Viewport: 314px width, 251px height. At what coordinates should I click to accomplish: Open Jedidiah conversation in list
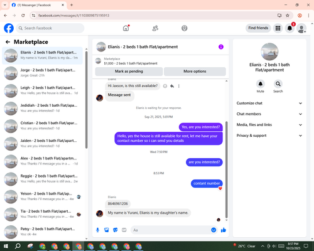coord(42,109)
